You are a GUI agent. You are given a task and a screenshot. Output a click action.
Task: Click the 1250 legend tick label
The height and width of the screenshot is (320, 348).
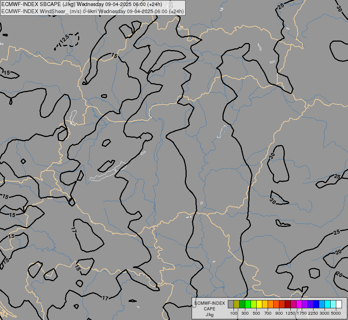tap(290, 313)
